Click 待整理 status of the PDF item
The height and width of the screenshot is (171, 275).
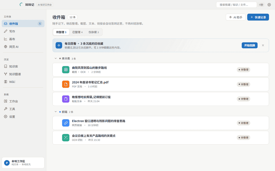243,84
